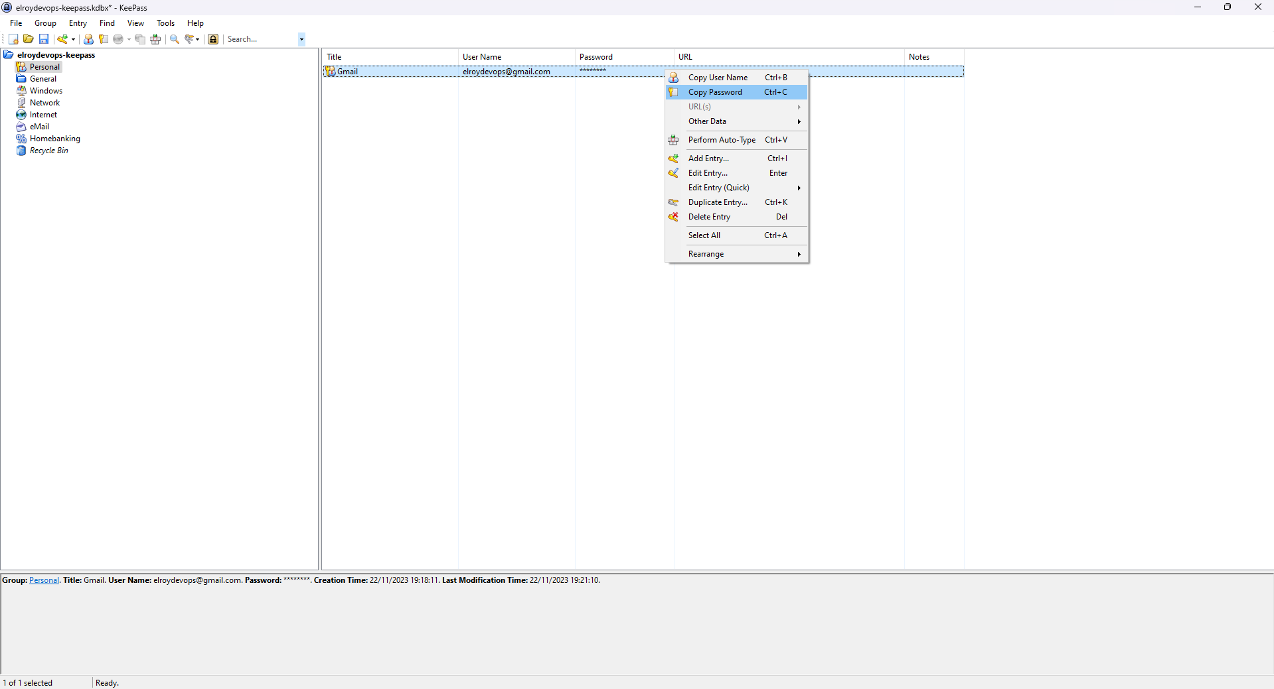This screenshot has width=1274, height=689.
Task: Choose Perform Auto-Type in context menu
Action: coord(737,140)
